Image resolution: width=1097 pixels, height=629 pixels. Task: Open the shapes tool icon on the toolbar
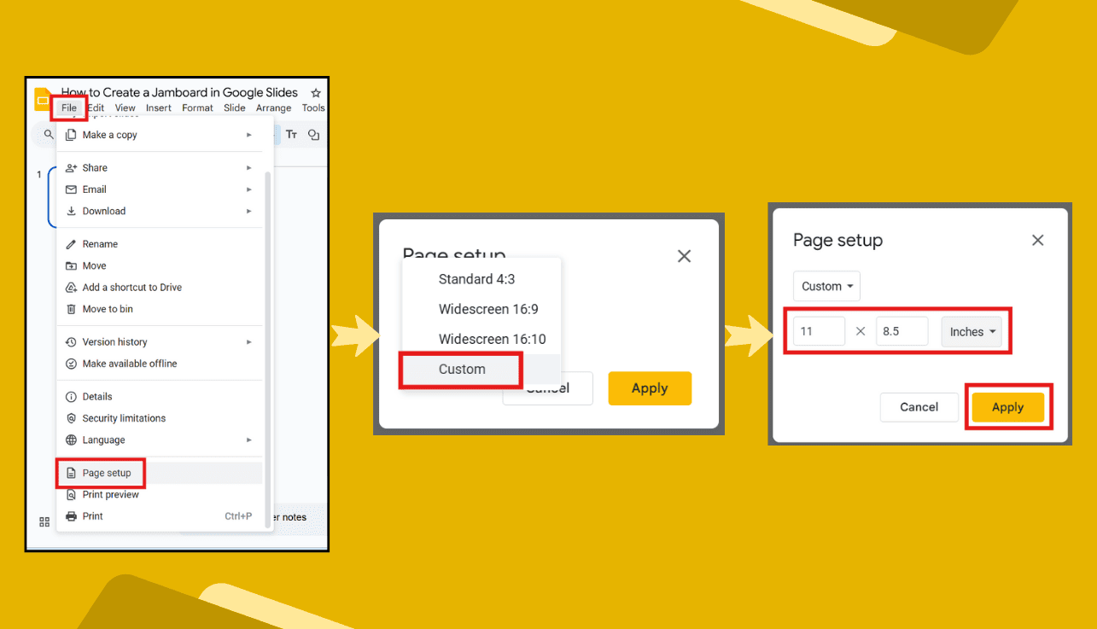click(x=313, y=134)
